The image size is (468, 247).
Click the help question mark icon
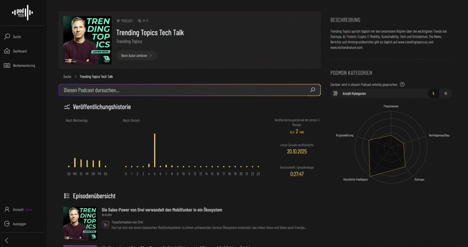(x=402, y=84)
